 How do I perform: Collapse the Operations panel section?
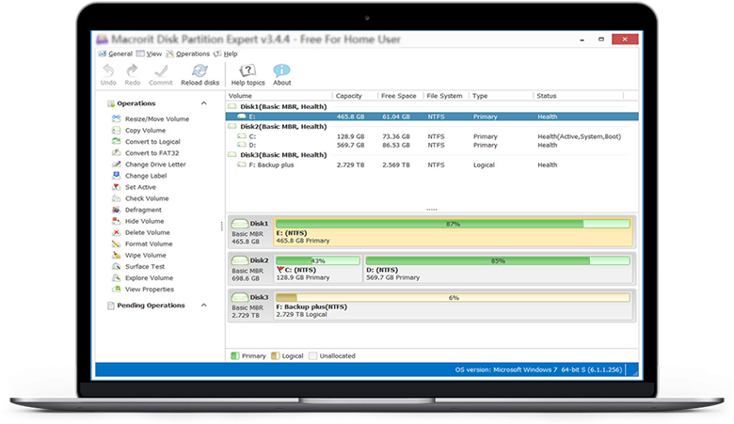203,103
